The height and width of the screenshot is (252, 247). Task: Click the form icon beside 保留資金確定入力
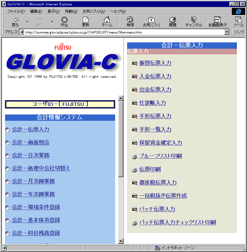(135, 143)
